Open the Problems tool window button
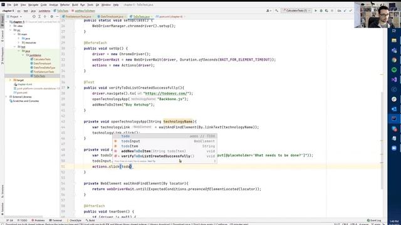 38,221
